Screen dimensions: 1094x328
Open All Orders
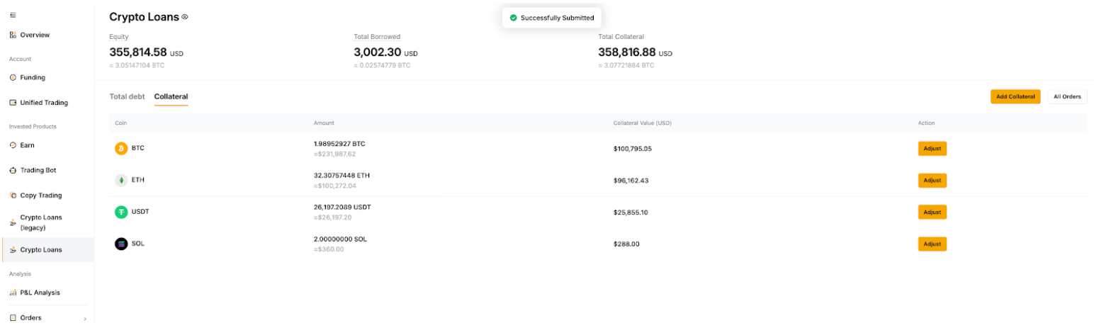(x=1066, y=96)
